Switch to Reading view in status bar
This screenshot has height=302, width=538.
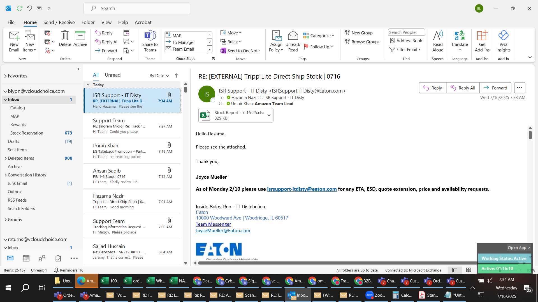pos(469,270)
